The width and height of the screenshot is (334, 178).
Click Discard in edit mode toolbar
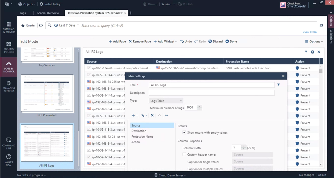pyautogui.click(x=215, y=41)
